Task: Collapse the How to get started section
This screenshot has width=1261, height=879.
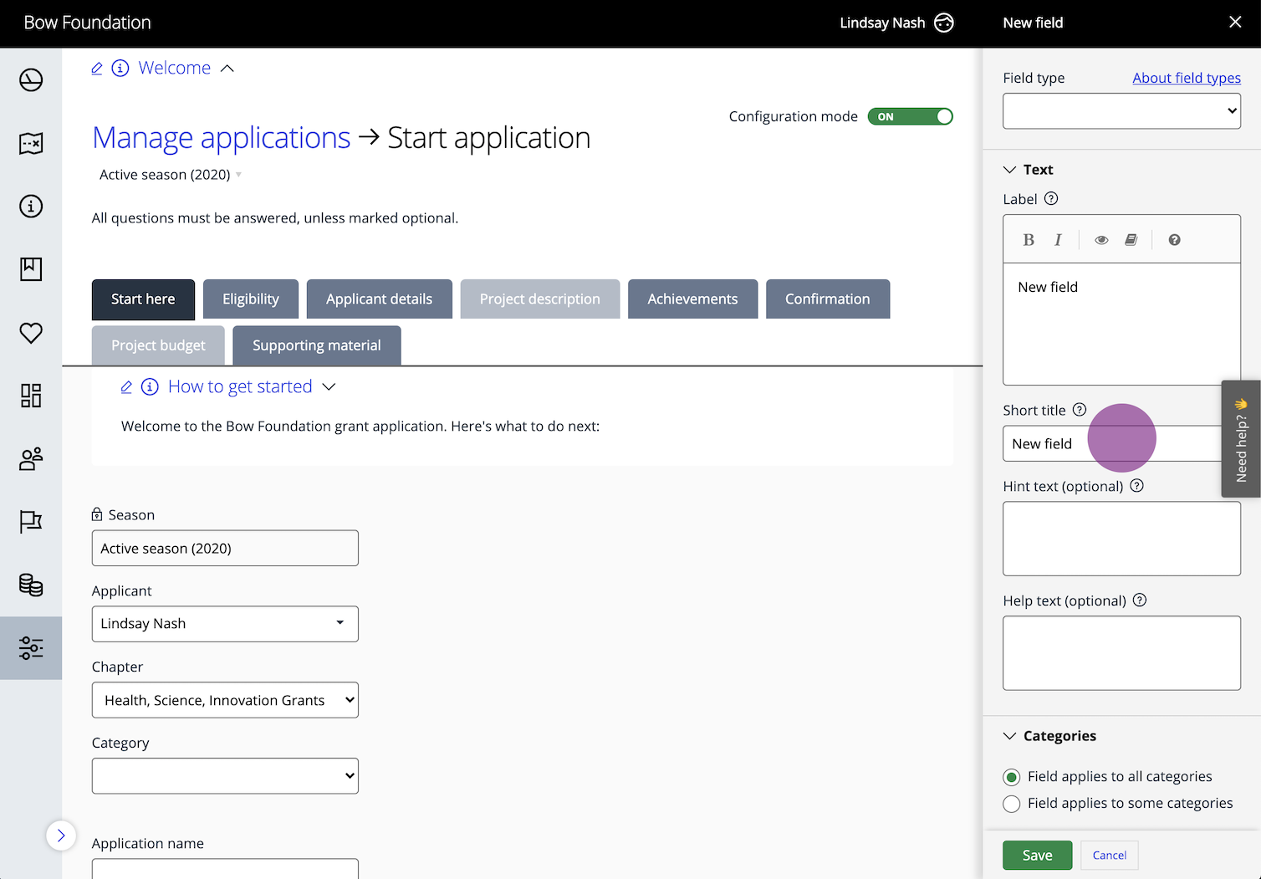Action: point(329,386)
